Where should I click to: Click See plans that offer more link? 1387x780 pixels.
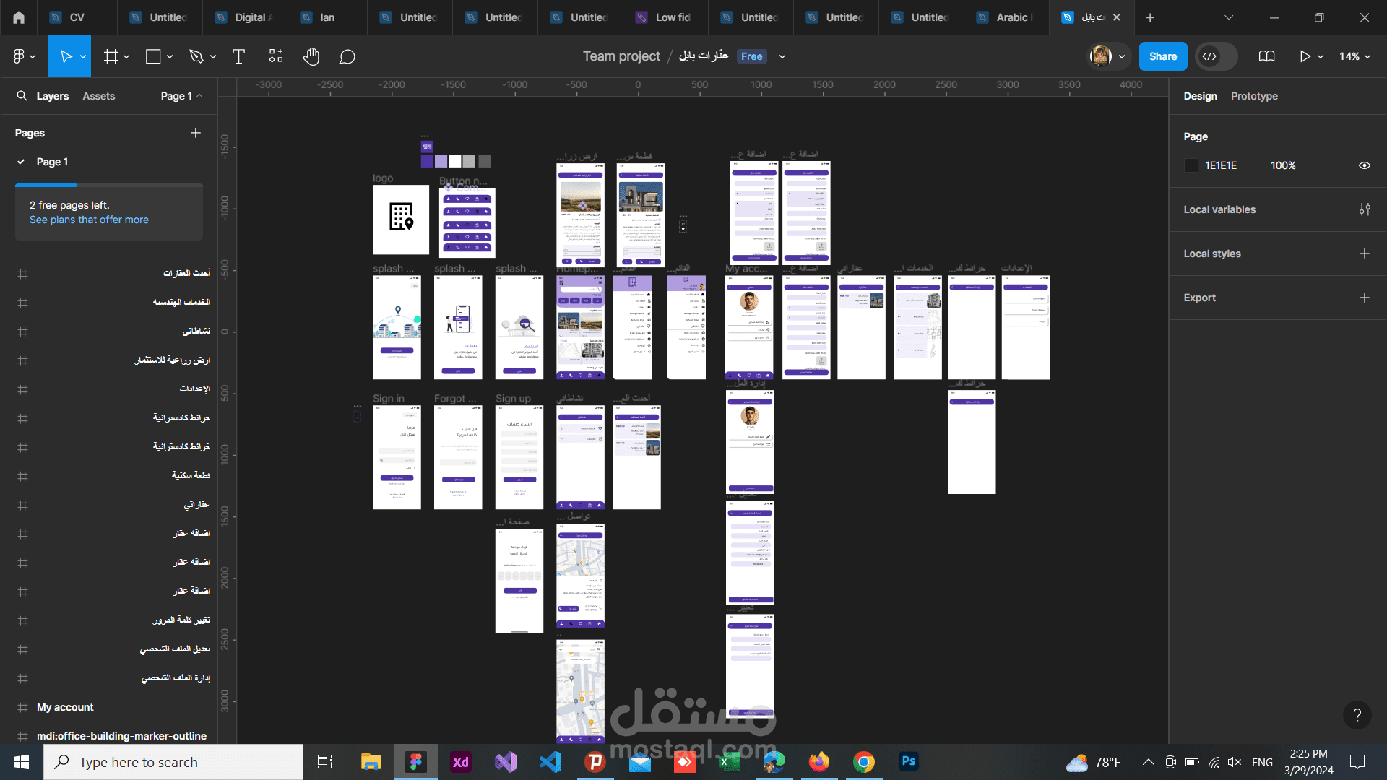coord(89,220)
